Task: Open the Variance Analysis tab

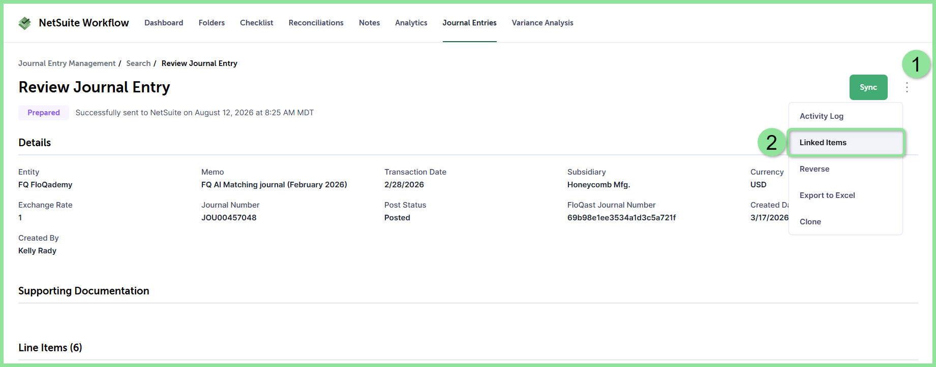Action: [542, 23]
